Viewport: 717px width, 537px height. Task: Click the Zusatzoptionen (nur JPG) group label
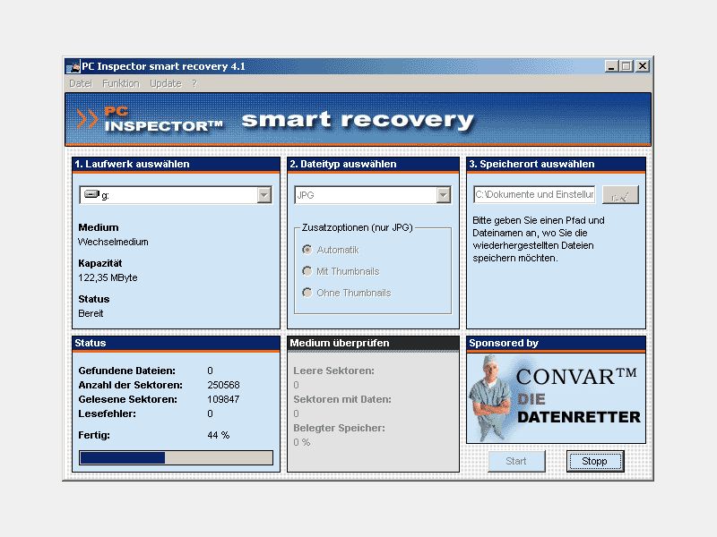[357, 227]
